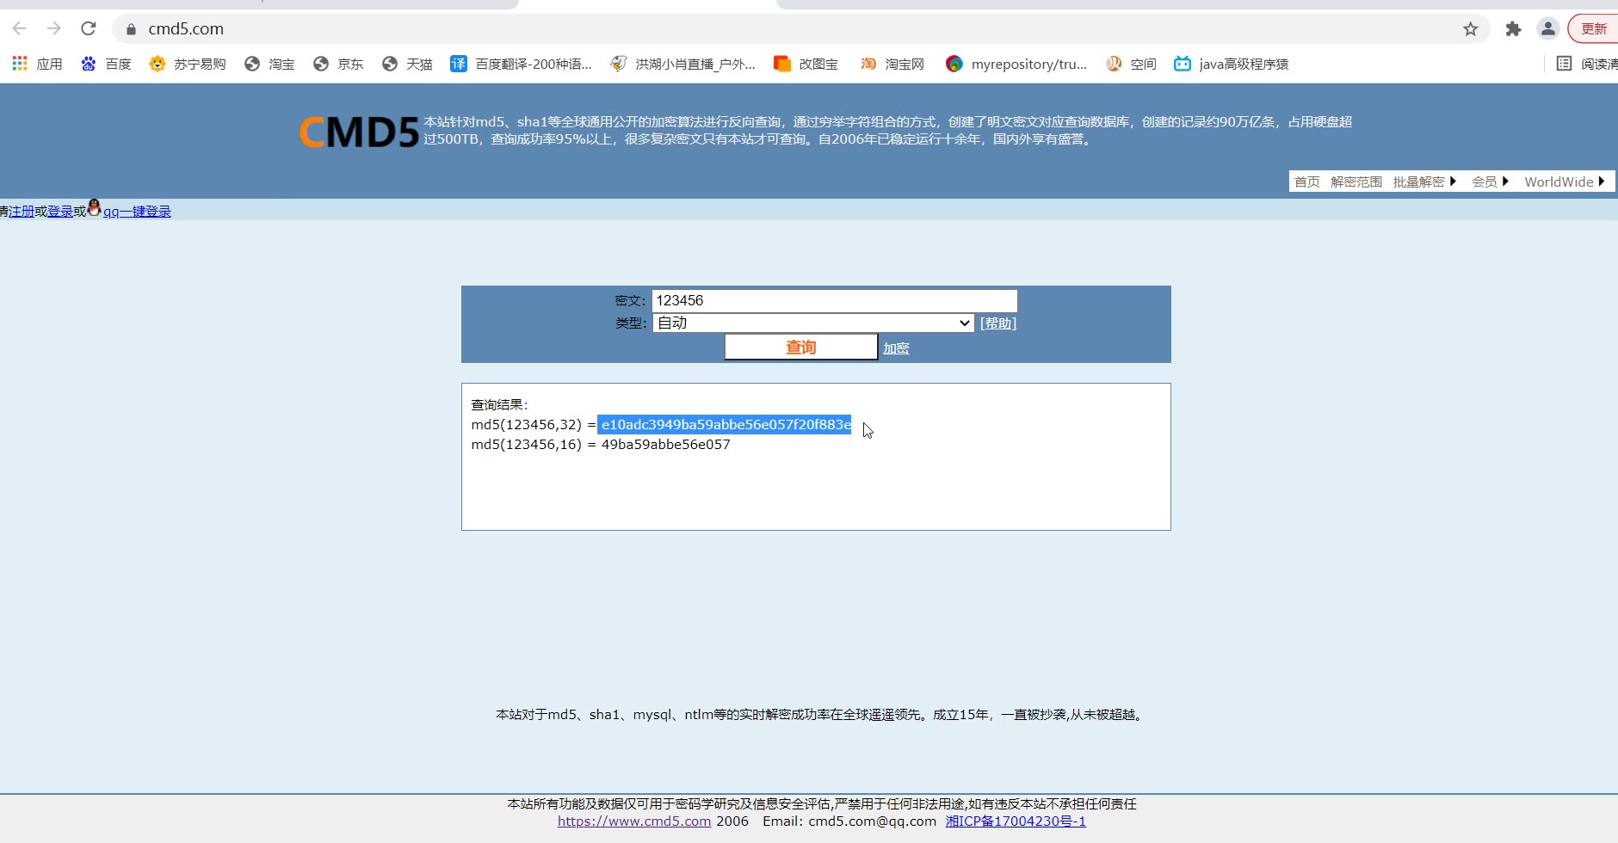Open 解密范围 in site menu

point(1356,182)
